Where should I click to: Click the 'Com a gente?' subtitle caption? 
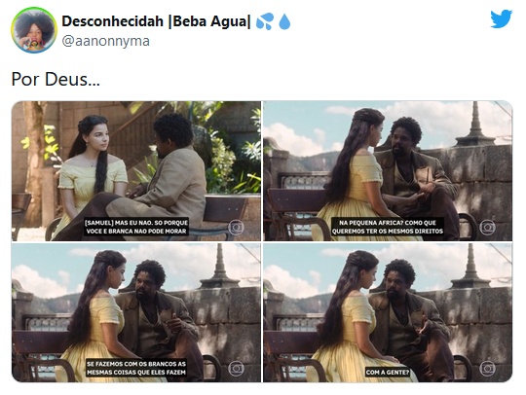[x=388, y=372]
